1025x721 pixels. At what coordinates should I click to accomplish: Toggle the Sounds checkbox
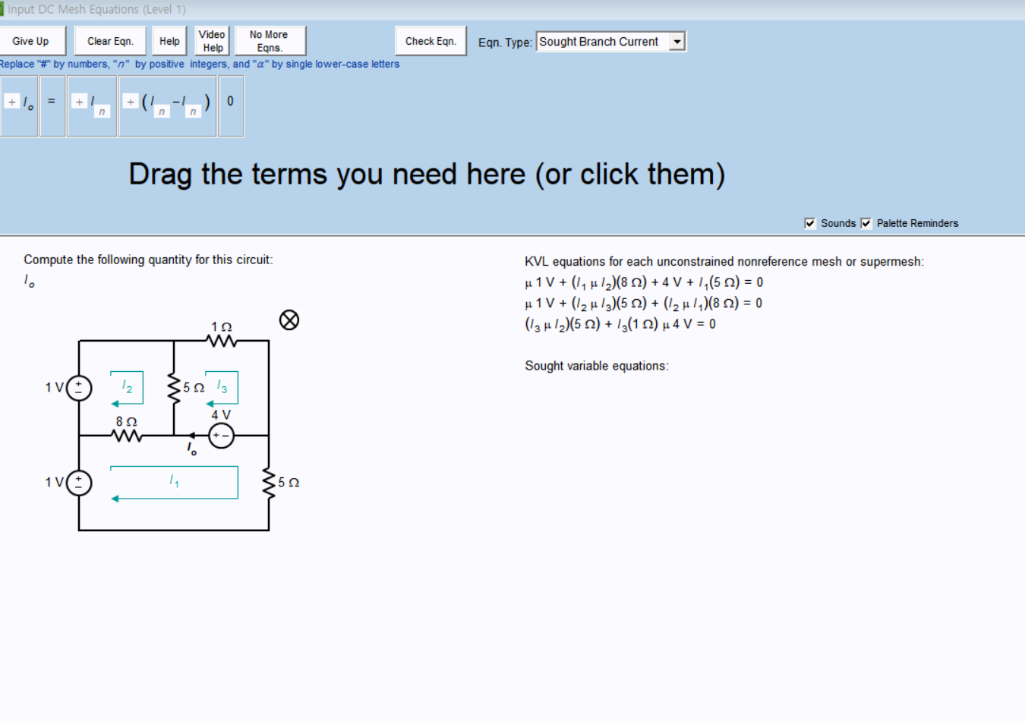(810, 222)
